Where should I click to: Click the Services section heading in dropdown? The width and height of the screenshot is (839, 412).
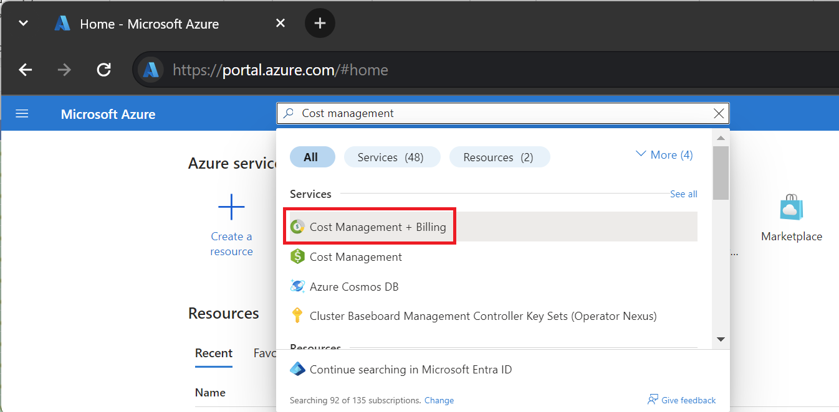click(x=310, y=194)
